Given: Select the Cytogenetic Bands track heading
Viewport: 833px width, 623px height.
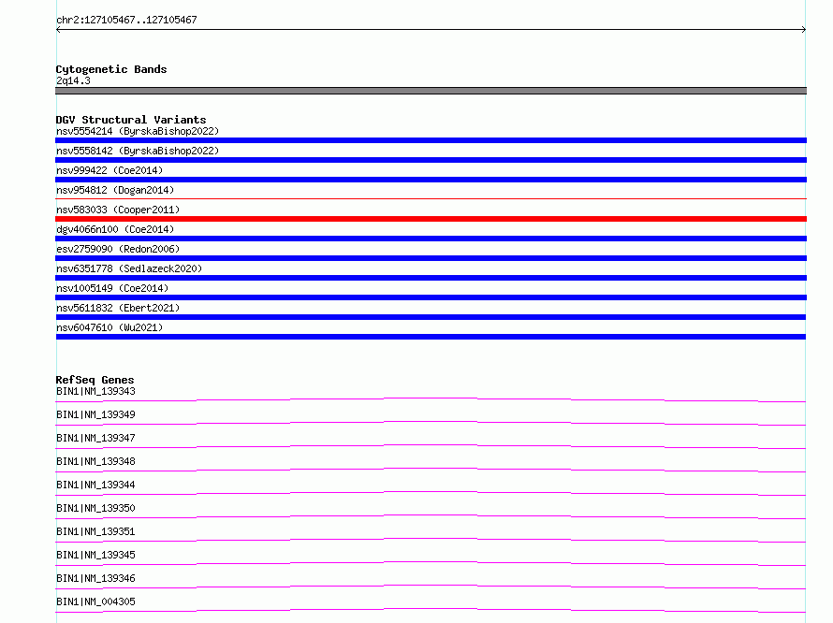Looking at the screenshot, I should [x=111, y=69].
